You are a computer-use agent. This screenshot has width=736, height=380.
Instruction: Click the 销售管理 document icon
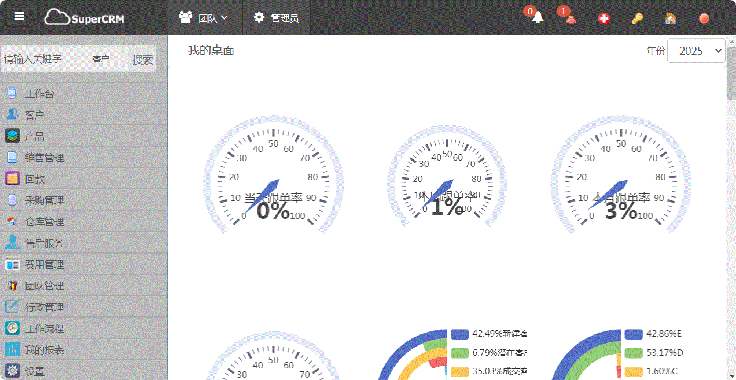point(12,158)
